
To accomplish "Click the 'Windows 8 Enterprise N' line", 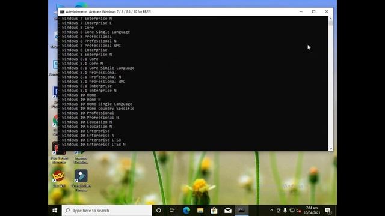I will click(87, 55).
